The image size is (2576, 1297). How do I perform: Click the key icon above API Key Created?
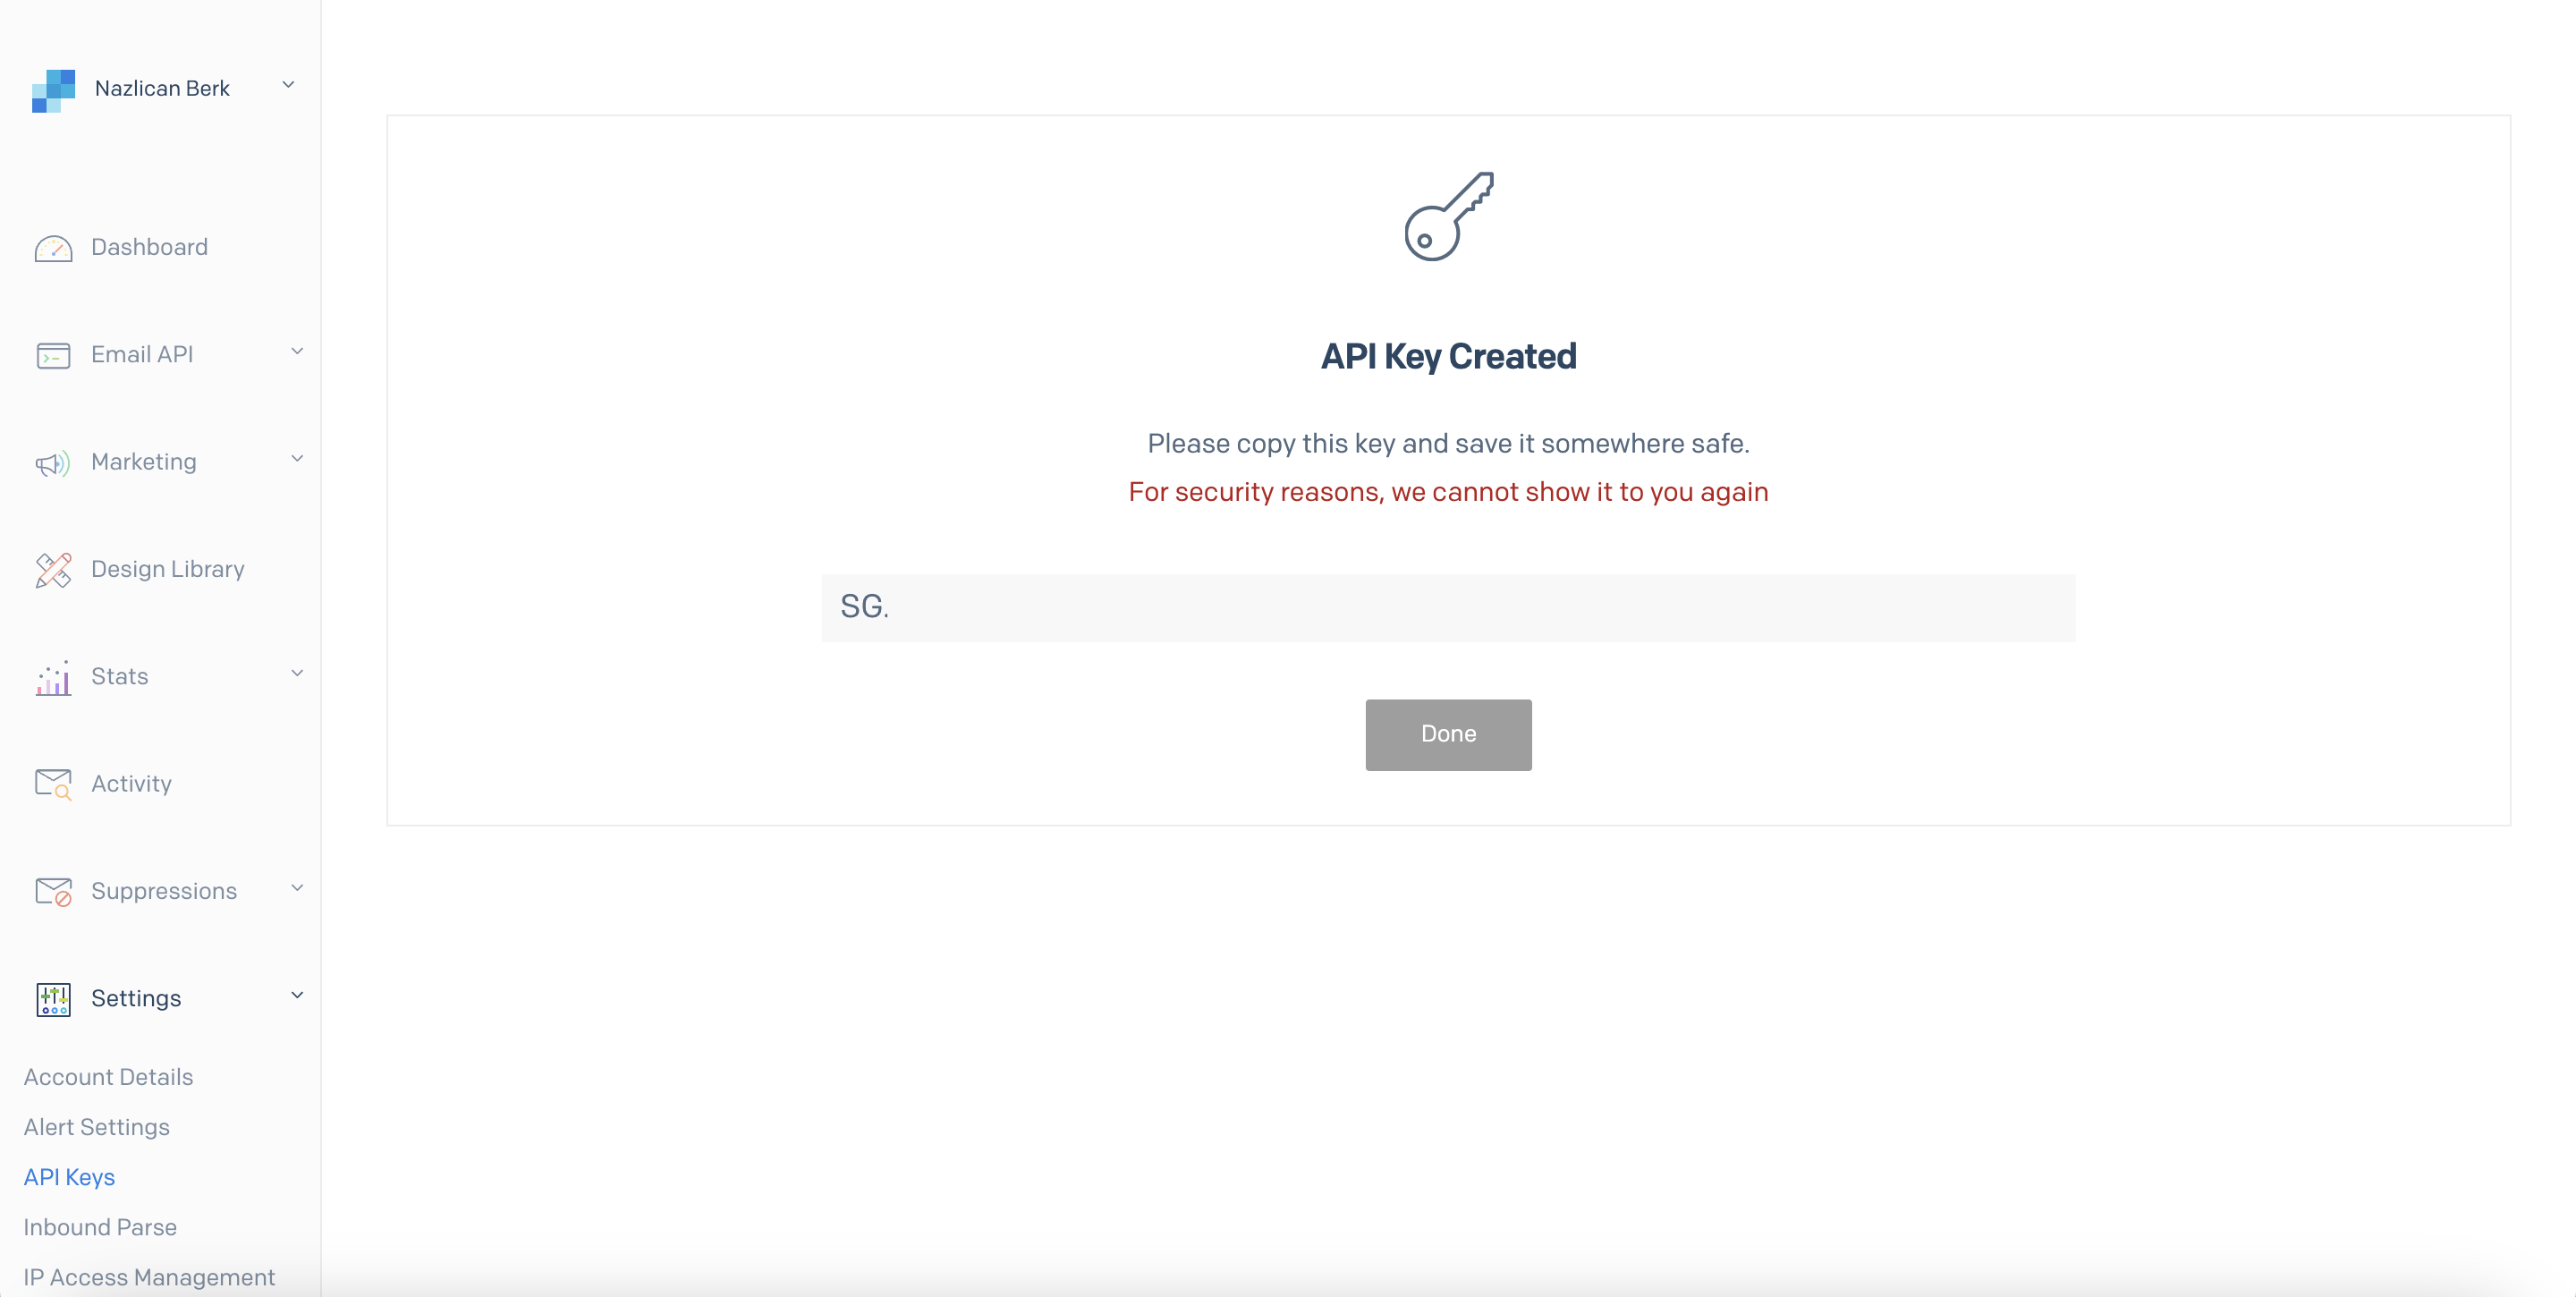coord(1446,215)
